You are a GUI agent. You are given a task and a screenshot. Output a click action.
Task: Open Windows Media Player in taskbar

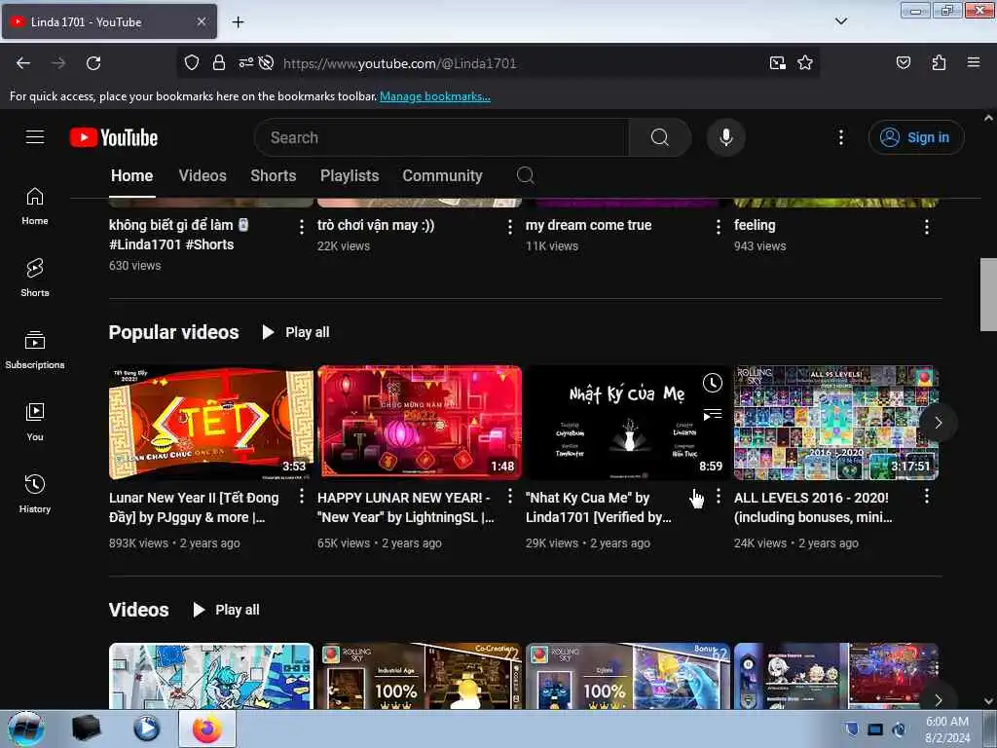[x=146, y=729]
